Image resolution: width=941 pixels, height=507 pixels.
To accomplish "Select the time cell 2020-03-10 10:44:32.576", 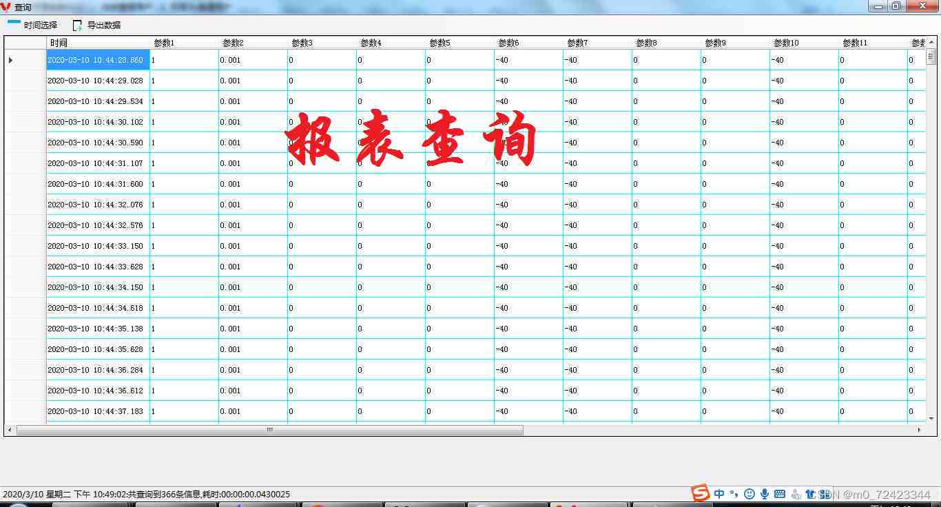I will (x=98, y=225).
